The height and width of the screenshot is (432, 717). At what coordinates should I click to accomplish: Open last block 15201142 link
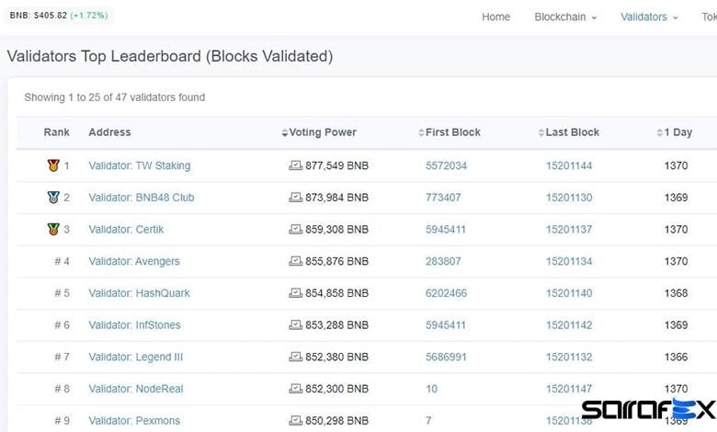point(569,325)
